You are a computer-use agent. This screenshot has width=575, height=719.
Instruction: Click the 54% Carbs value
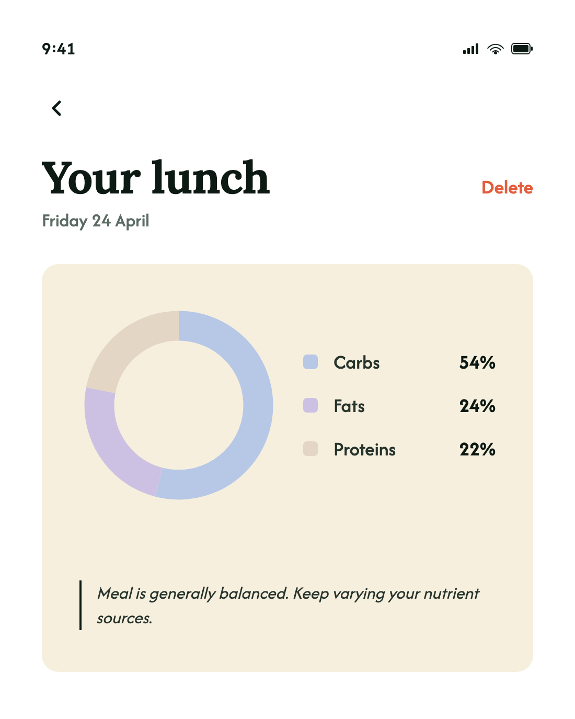coord(477,362)
